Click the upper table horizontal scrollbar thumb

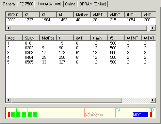click(x=79, y=28)
